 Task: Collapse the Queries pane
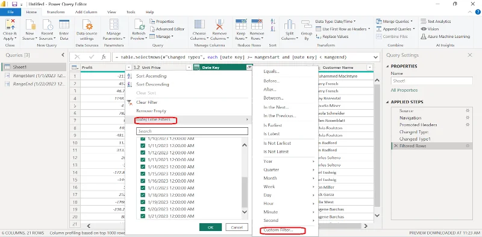63,55
